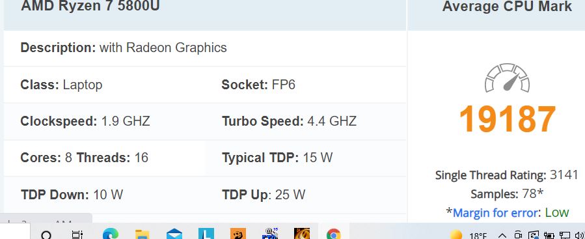Follow the Margin for error link
The image size is (585, 239).
(495, 213)
